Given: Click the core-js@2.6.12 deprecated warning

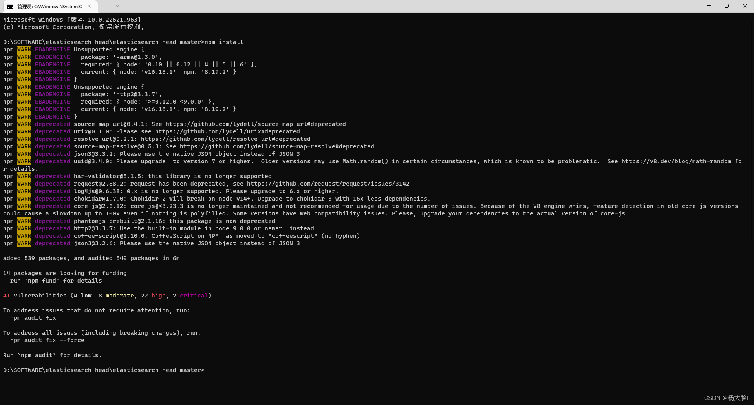Looking at the screenshot, I should coord(371,210).
